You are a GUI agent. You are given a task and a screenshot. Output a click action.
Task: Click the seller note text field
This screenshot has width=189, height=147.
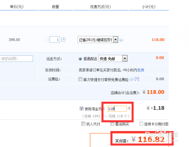(16, 59)
